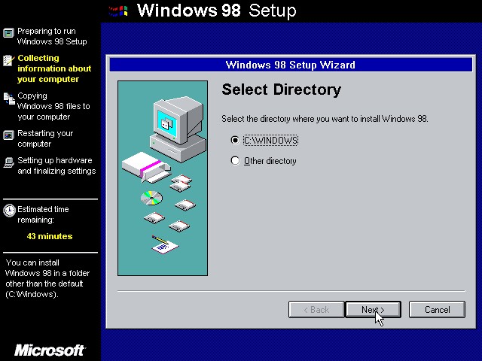
Task: Click the Estimated time clock icon
Action: click(9, 211)
